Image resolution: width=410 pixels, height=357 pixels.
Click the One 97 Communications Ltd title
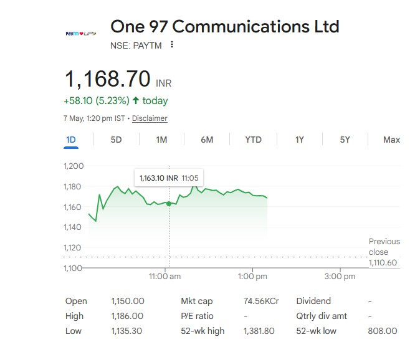coord(225,26)
